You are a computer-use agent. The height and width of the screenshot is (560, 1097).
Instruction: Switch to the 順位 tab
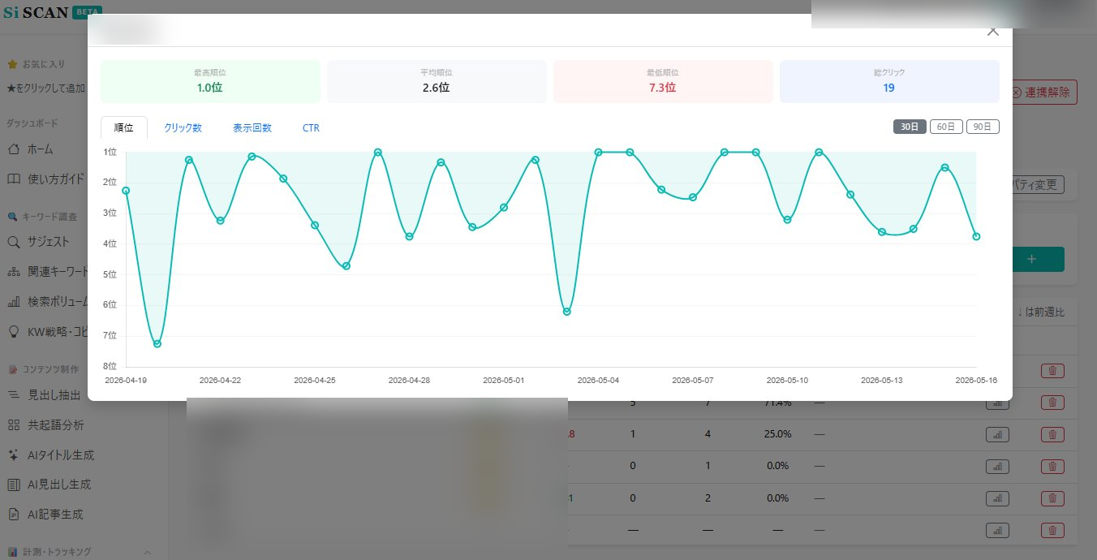click(124, 128)
